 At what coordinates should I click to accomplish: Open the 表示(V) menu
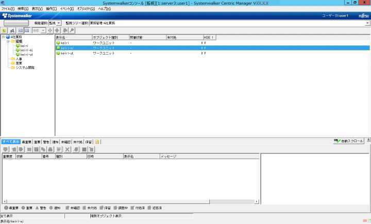[x=37, y=9]
